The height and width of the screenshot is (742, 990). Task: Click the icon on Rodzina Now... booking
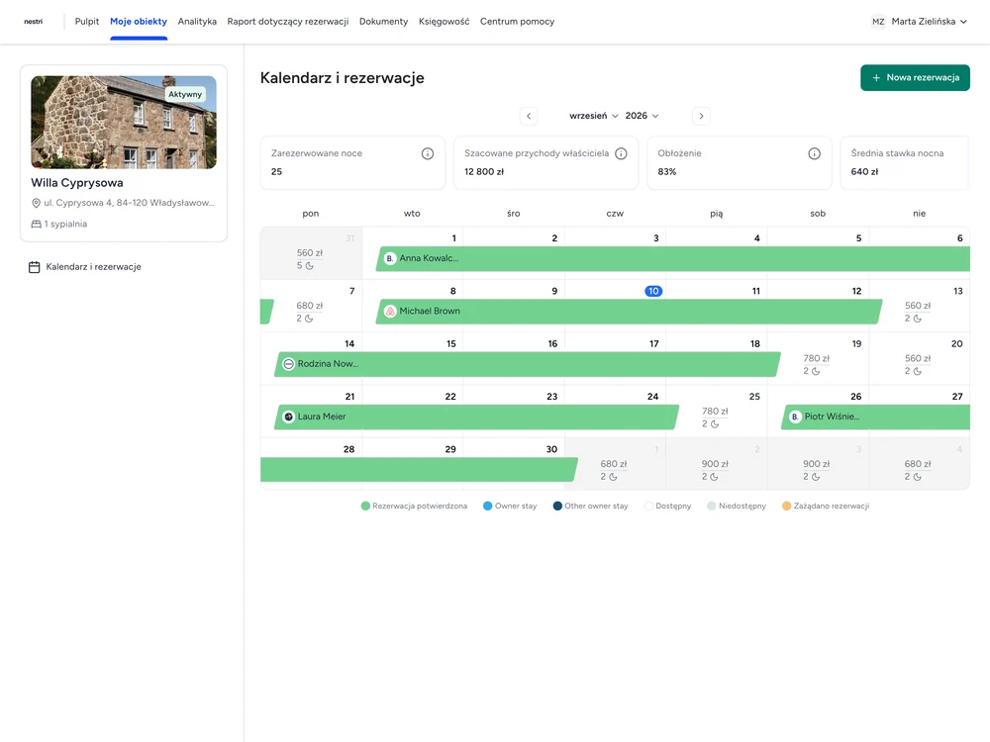(288, 364)
